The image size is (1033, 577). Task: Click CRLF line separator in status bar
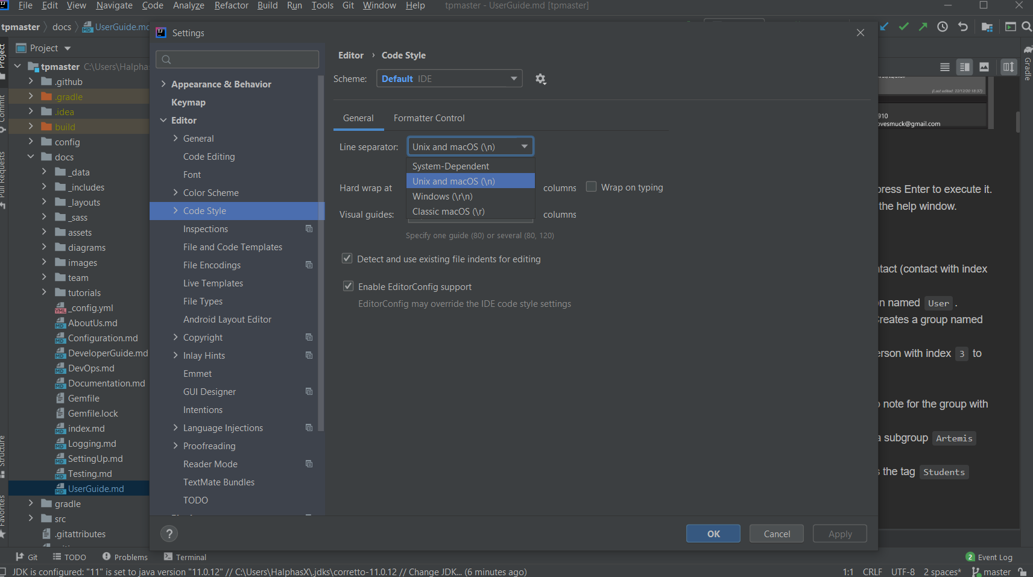click(x=872, y=572)
